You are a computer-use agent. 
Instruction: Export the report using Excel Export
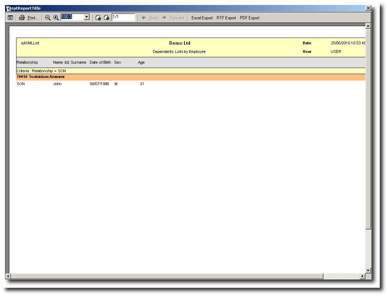[202, 18]
